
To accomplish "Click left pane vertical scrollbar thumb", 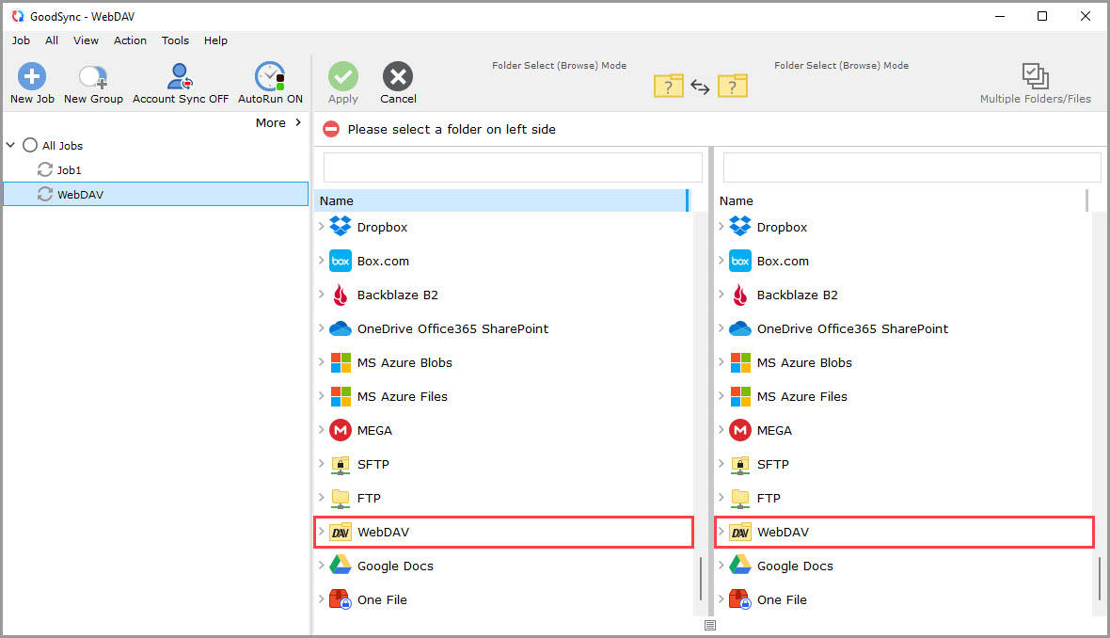I will click(701, 578).
